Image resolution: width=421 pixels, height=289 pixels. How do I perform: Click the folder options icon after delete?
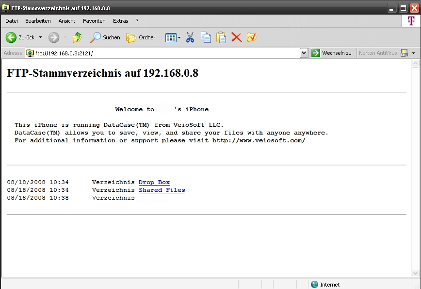click(x=251, y=37)
